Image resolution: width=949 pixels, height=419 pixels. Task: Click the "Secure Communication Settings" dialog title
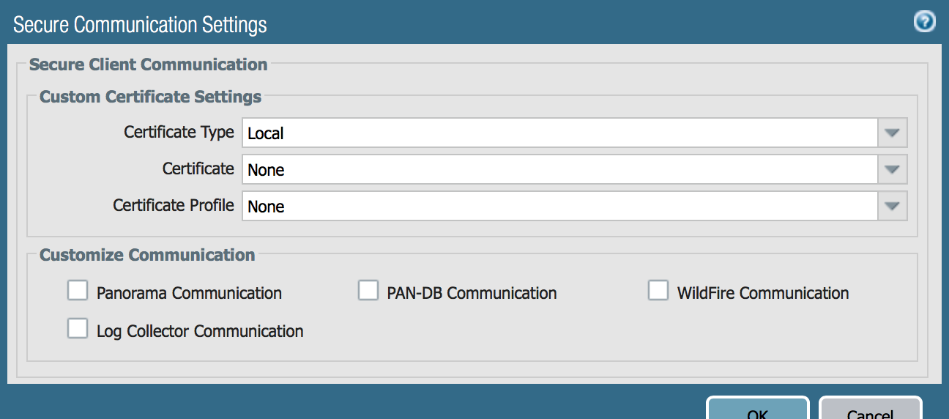140,25
